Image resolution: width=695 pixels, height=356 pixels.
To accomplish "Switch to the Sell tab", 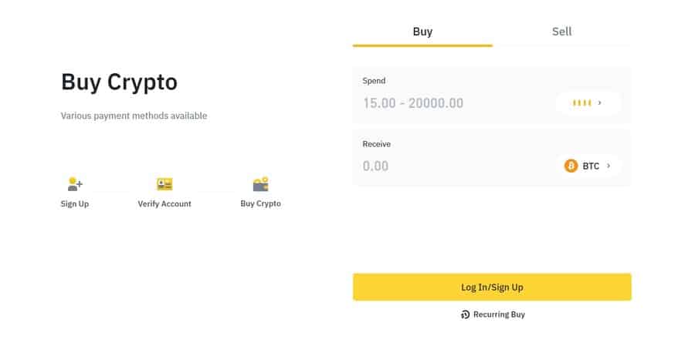I will [561, 32].
